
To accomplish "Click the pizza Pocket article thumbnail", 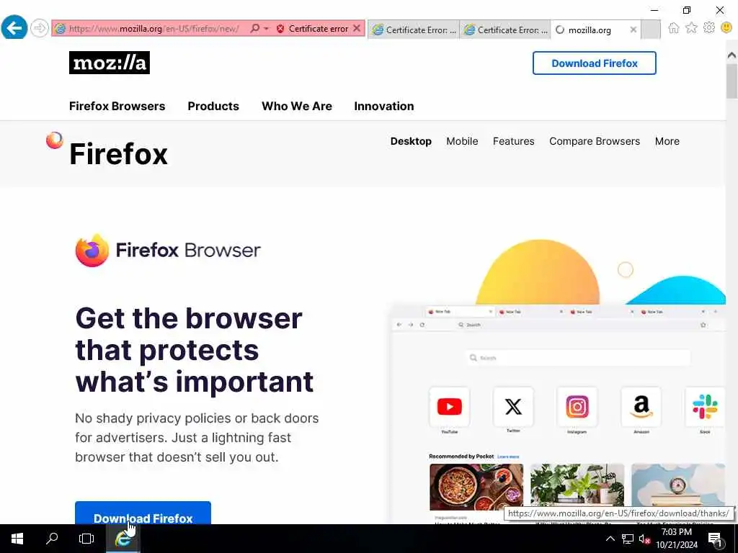I will pyautogui.click(x=476, y=487).
